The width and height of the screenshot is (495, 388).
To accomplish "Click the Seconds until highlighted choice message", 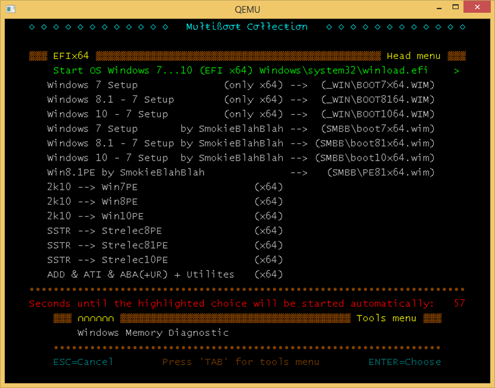I will point(231,304).
